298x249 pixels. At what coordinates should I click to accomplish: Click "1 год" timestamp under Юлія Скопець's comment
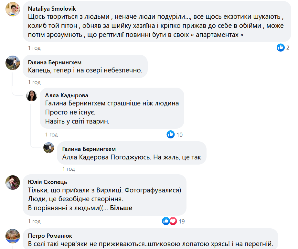click(34, 221)
